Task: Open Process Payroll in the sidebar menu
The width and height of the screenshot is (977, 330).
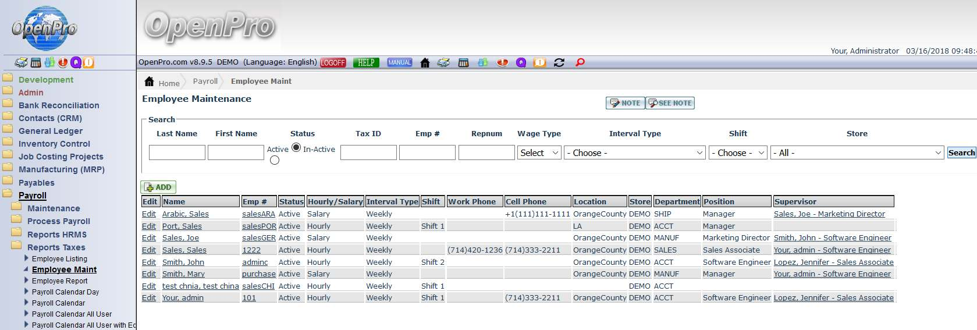Action: coord(59,221)
